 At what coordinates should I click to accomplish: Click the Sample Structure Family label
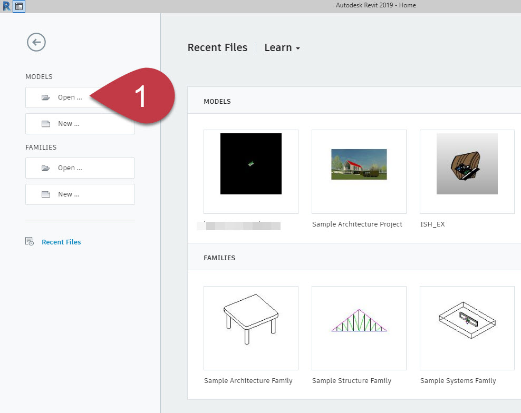pos(352,381)
